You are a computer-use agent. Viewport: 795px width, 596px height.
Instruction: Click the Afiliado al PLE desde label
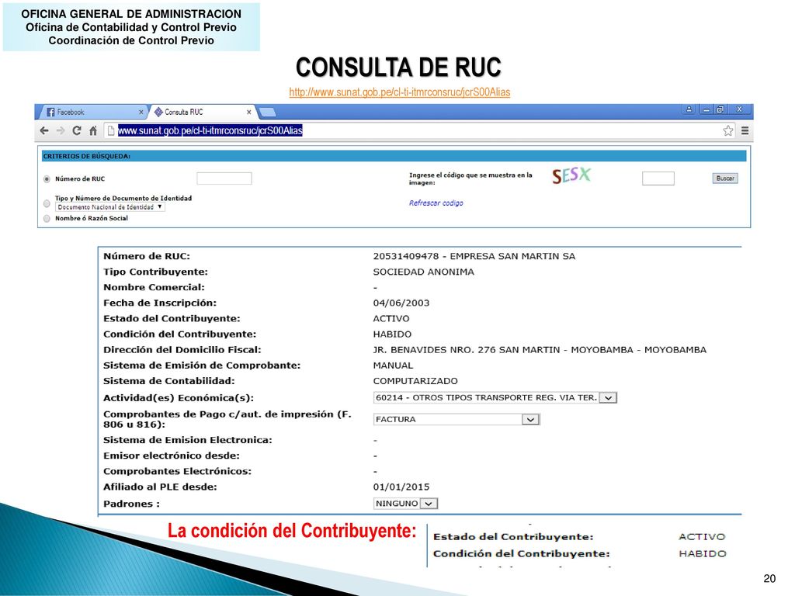(160, 487)
